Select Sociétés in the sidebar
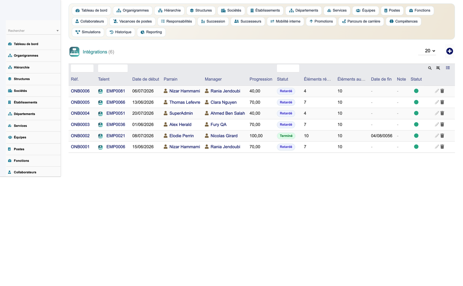Screen dimensions: 463x286 coord(33,91)
